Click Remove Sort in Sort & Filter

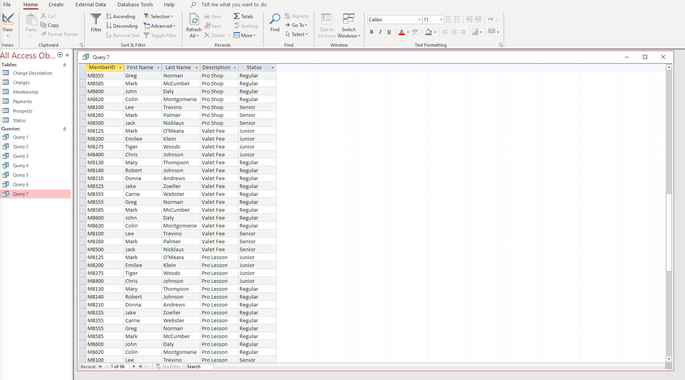click(123, 35)
